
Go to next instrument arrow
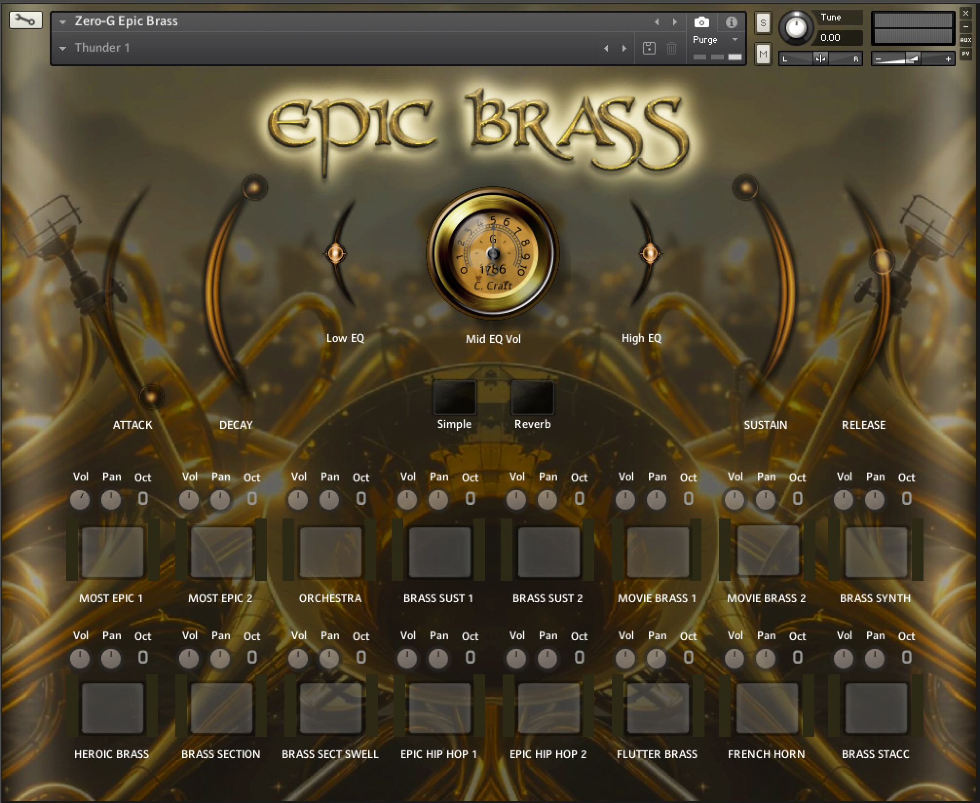click(x=675, y=22)
